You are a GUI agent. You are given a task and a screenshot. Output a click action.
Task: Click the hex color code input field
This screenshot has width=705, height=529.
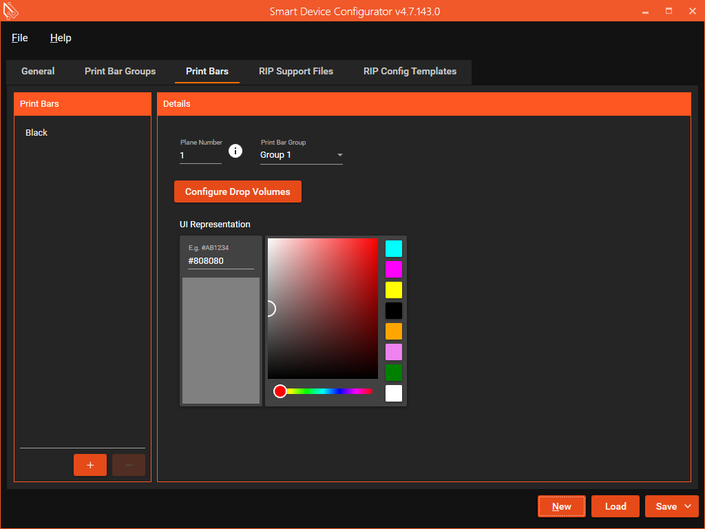220,261
